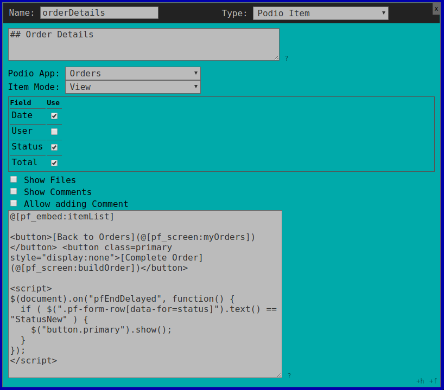Screen dimensions: 444x390
Task: Uncheck the Status field Use checkbox
Action: click(54, 147)
